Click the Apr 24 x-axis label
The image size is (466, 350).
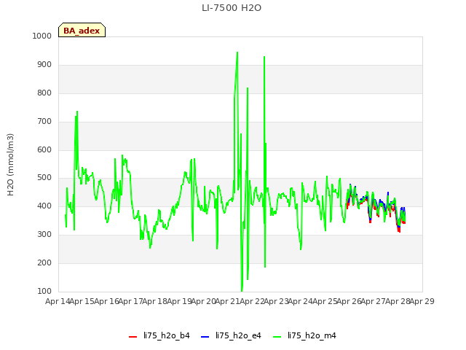pyautogui.click(x=301, y=301)
